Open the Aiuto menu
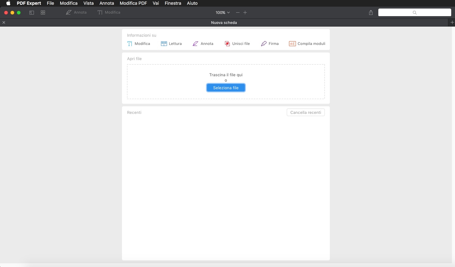Screen dimensions: 455x267 tap(192, 3)
